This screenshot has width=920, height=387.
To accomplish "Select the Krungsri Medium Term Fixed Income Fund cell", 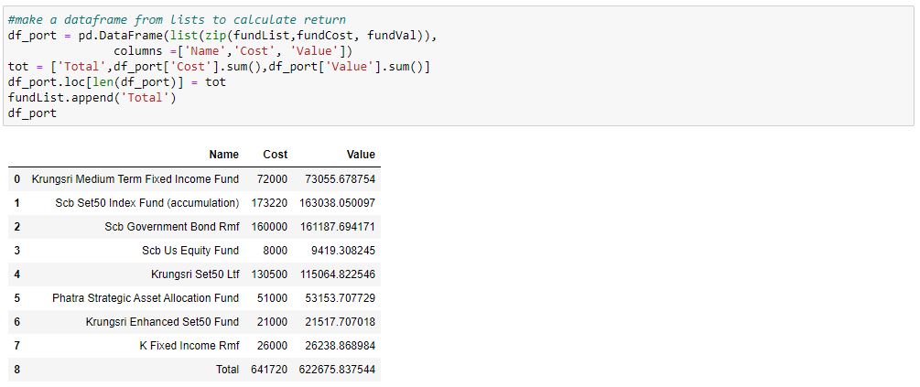I will tap(135, 178).
